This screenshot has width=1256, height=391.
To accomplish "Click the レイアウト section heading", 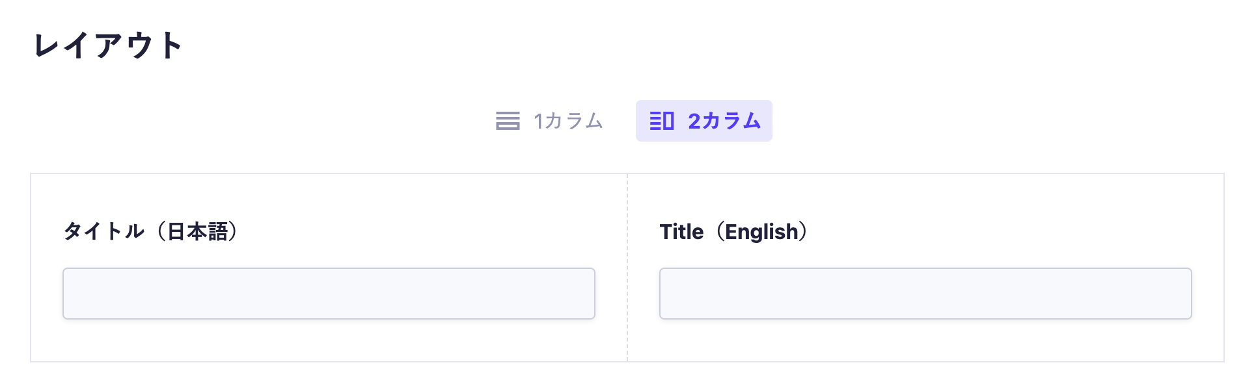I will (x=108, y=45).
